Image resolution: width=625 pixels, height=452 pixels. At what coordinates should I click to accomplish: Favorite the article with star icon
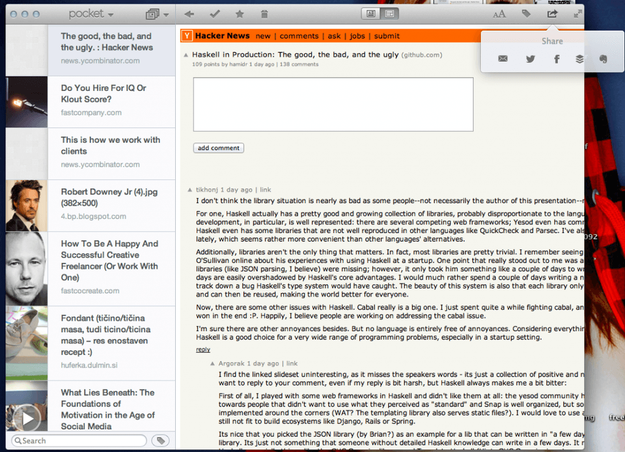(240, 14)
